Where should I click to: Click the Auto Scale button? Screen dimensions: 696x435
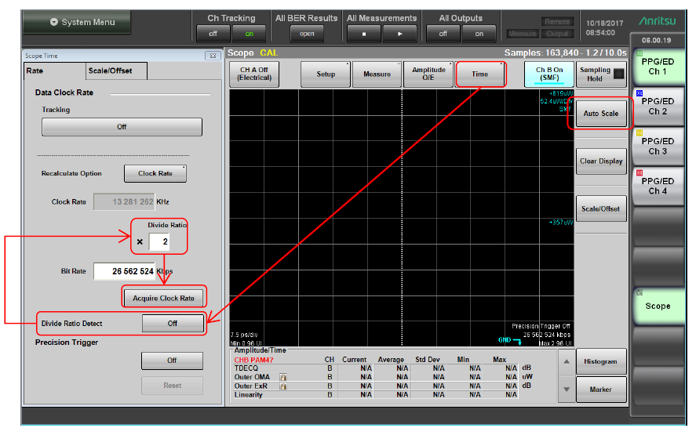[601, 114]
